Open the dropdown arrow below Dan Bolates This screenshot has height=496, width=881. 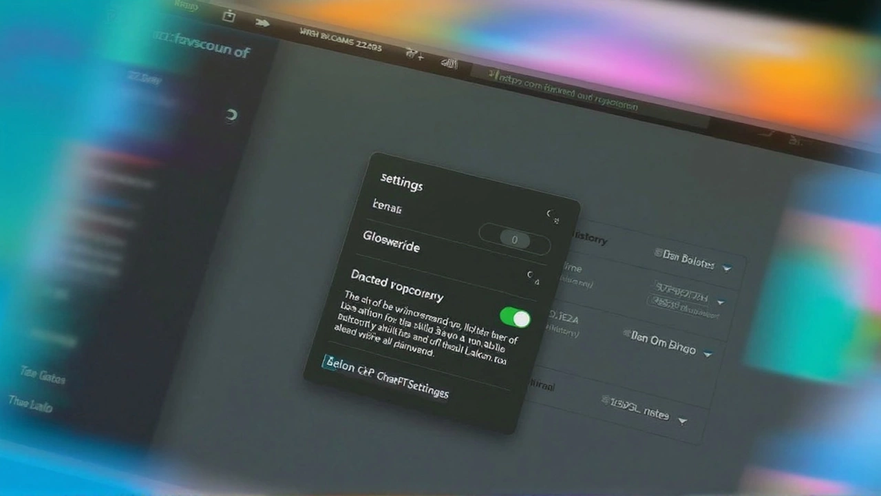(721, 302)
